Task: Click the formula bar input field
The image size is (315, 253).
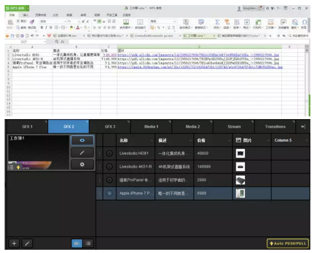Action: click(x=189, y=42)
